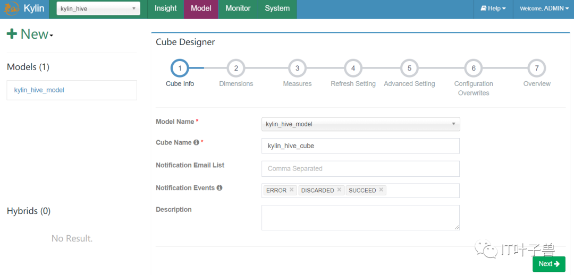
Task: Open the kylin_hive project dropdown
Action: [x=98, y=8]
